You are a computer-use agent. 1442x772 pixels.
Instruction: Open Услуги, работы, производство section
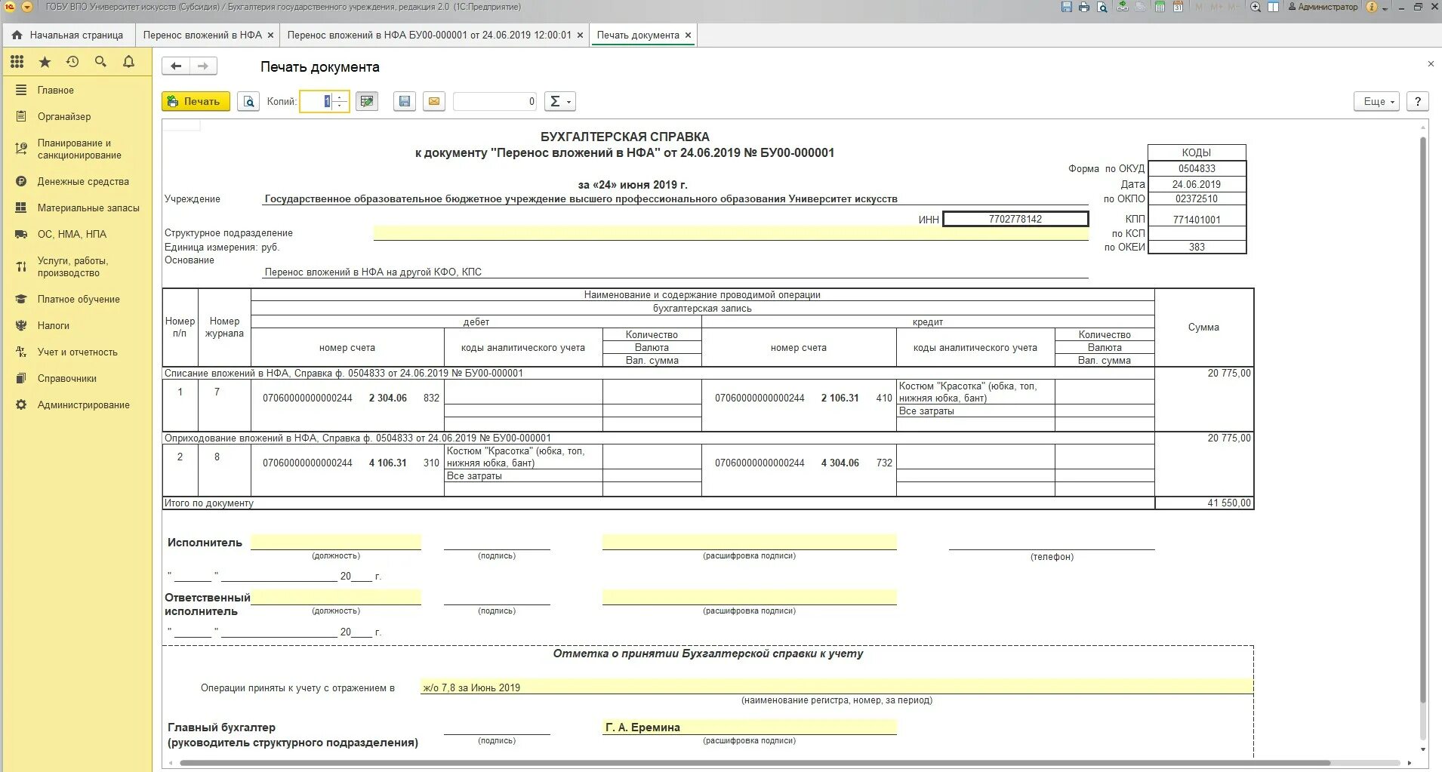(x=77, y=266)
